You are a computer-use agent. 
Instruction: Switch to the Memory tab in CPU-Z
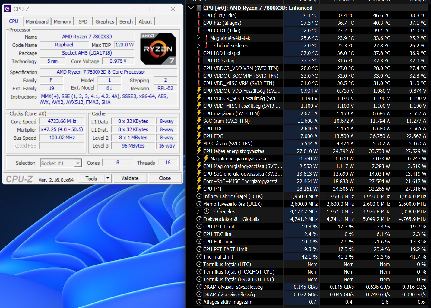(62, 21)
